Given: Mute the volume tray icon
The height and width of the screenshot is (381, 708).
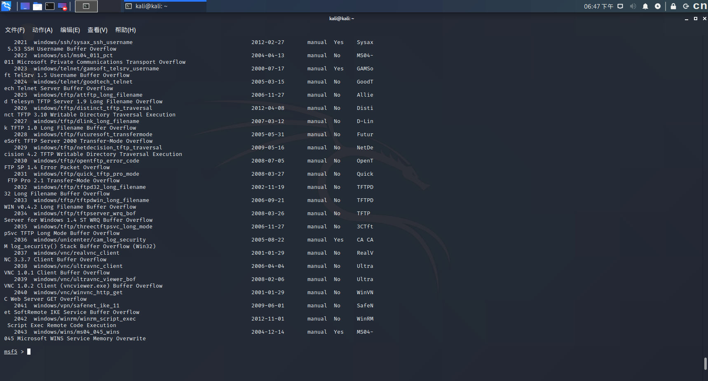Looking at the screenshot, I should point(633,6).
